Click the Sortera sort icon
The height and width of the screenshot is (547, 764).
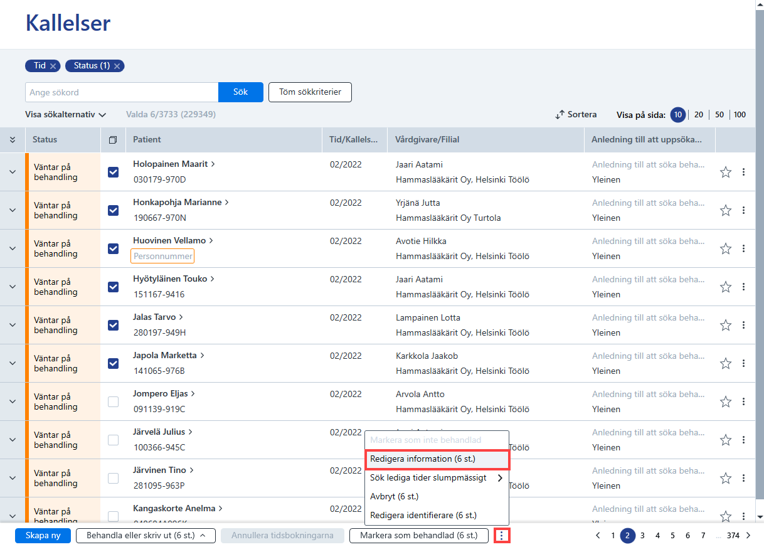(x=560, y=115)
